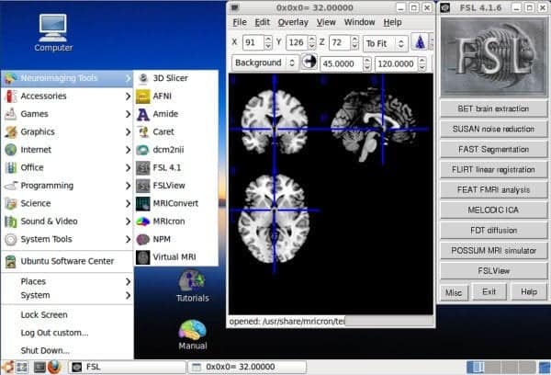Open MRIConvert from the submenu
The image size is (551, 375).
(175, 203)
